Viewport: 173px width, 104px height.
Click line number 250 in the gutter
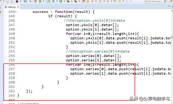(12, 38)
